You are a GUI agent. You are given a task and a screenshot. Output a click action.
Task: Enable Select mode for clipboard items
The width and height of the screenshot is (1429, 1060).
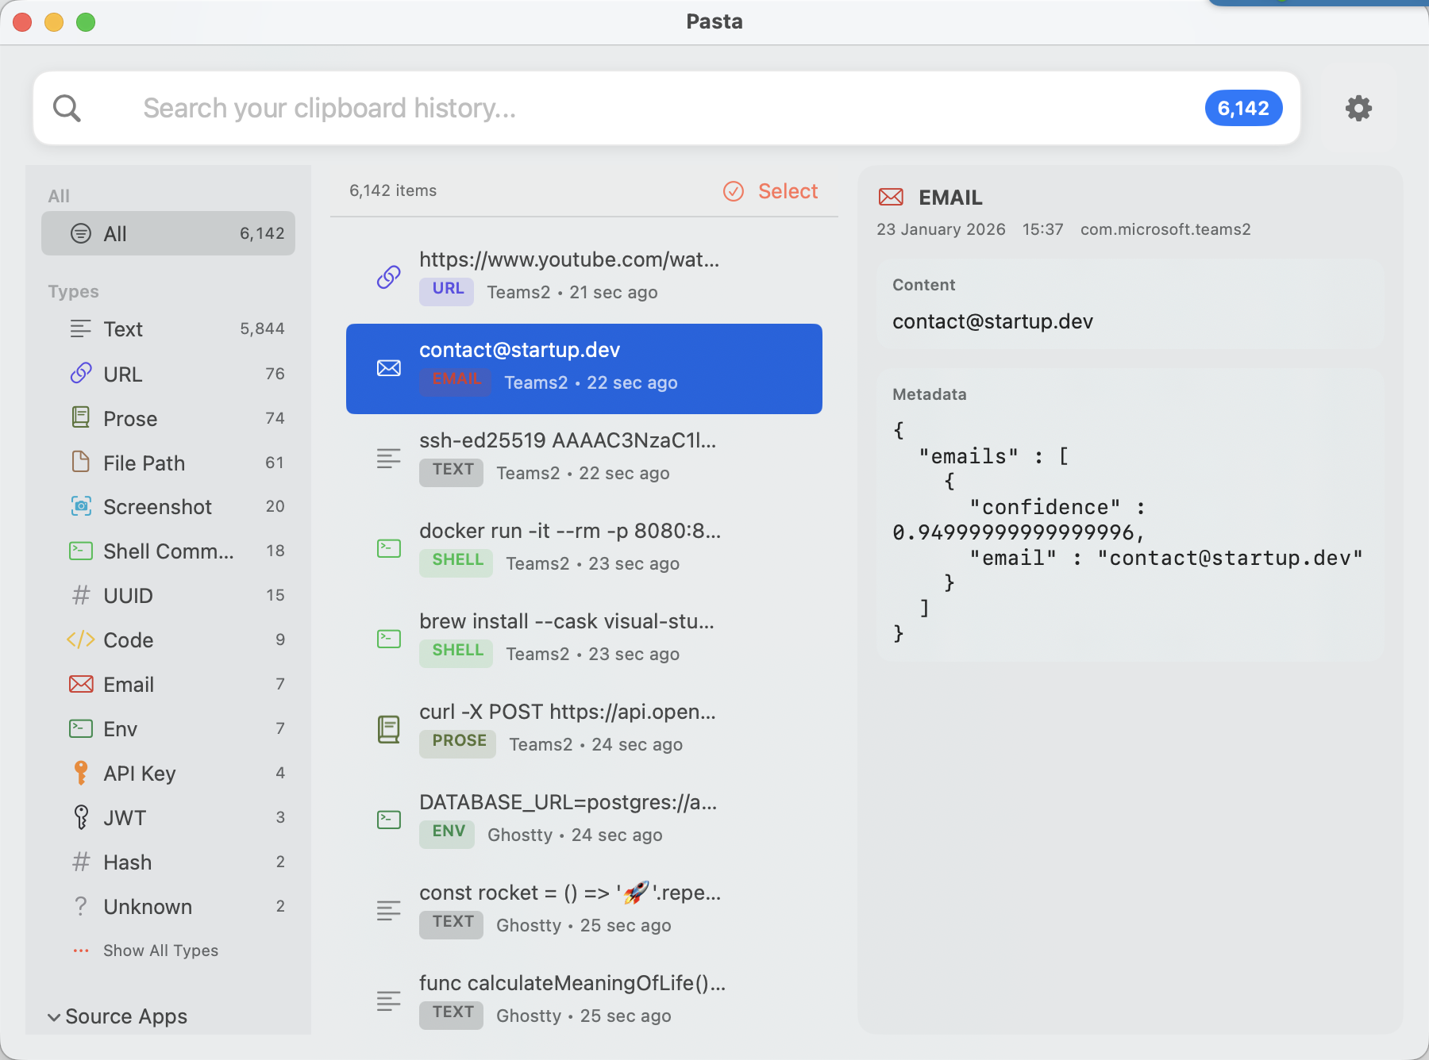(x=769, y=191)
